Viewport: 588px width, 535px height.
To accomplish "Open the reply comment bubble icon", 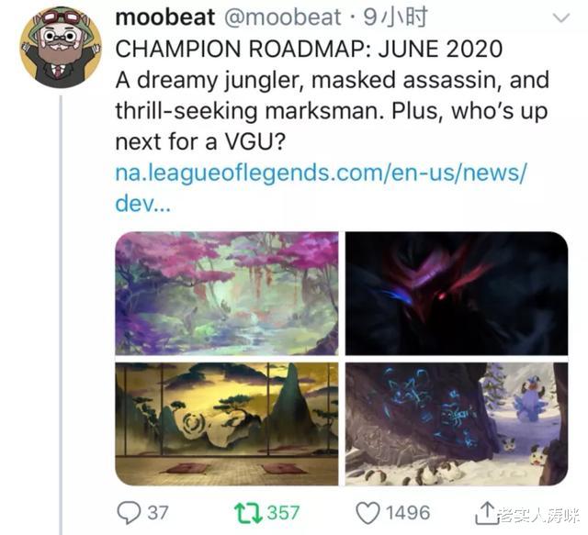I will (x=129, y=512).
